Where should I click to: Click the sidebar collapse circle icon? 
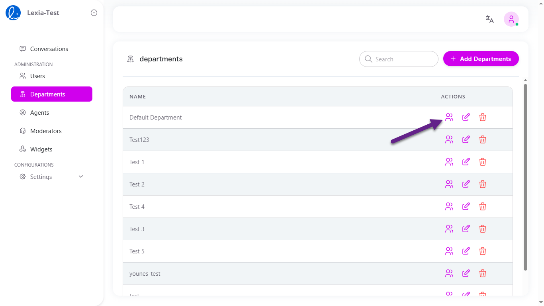(x=94, y=12)
